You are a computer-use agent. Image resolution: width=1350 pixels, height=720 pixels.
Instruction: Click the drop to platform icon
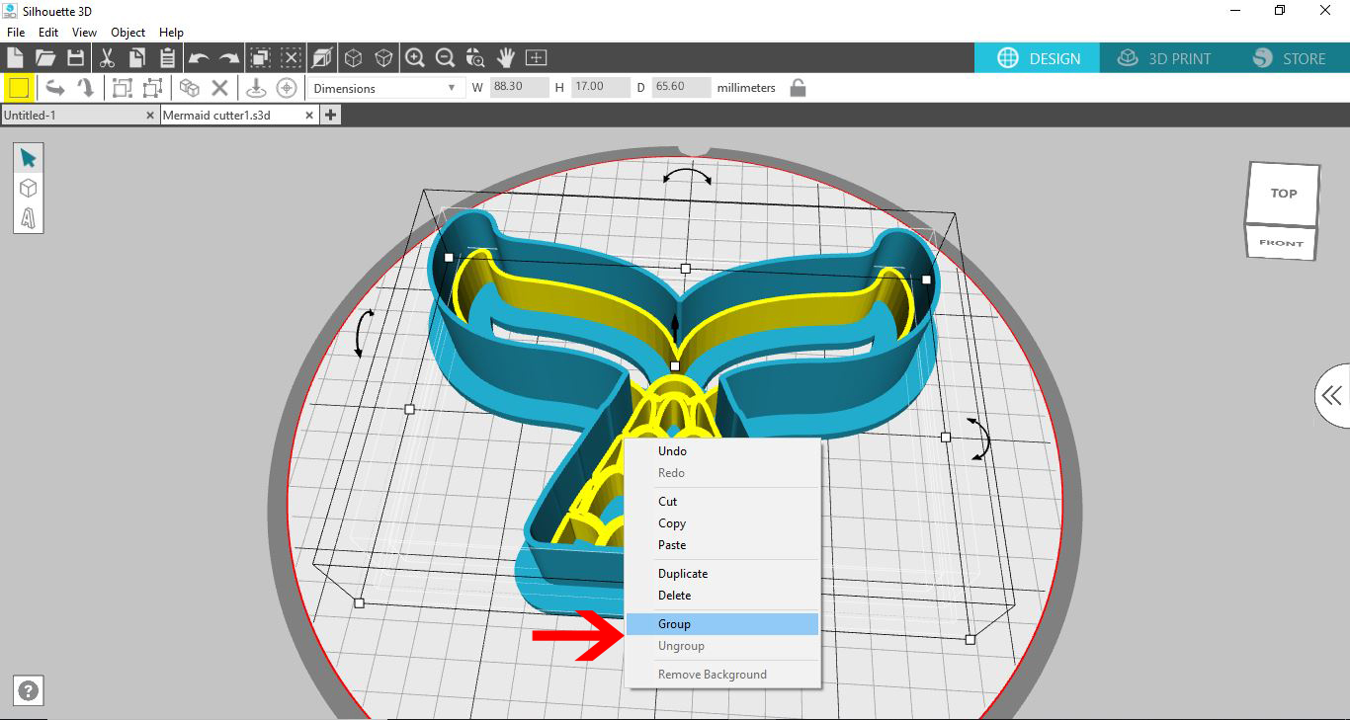pyautogui.click(x=256, y=88)
